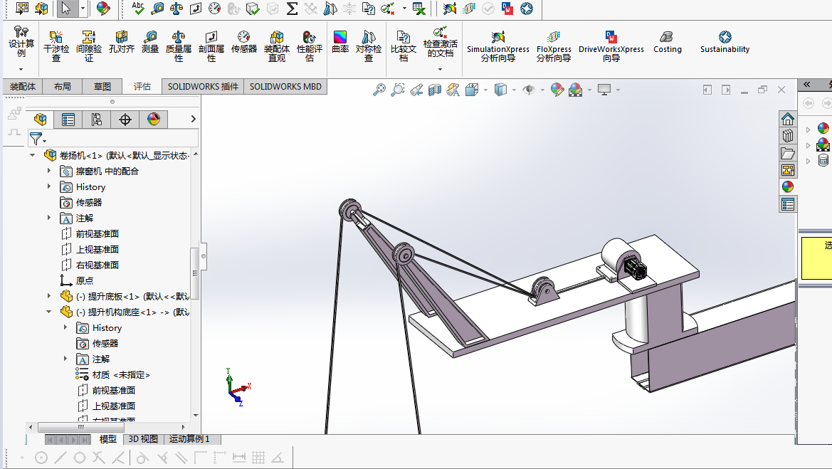The width and height of the screenshot is (832, 469).
Task: Switch to ConfigurationManager panel tab
Action: tap(97, 120)
